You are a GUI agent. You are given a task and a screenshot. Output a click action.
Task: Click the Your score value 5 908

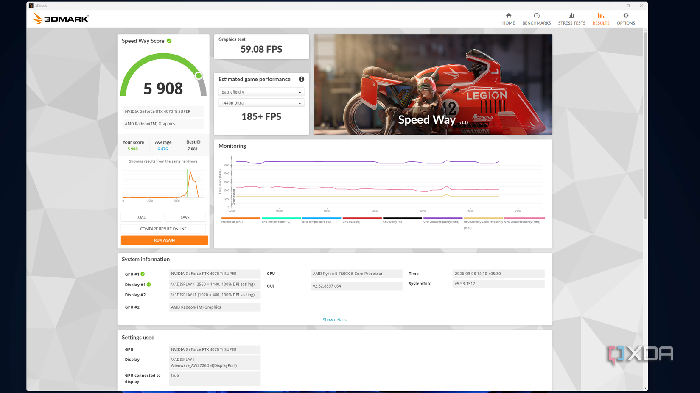tap(133, 149)
